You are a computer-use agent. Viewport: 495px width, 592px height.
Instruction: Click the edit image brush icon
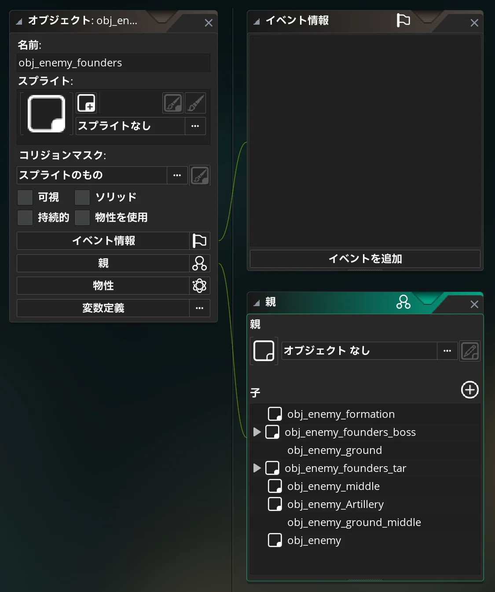click(x=195, y=103)
